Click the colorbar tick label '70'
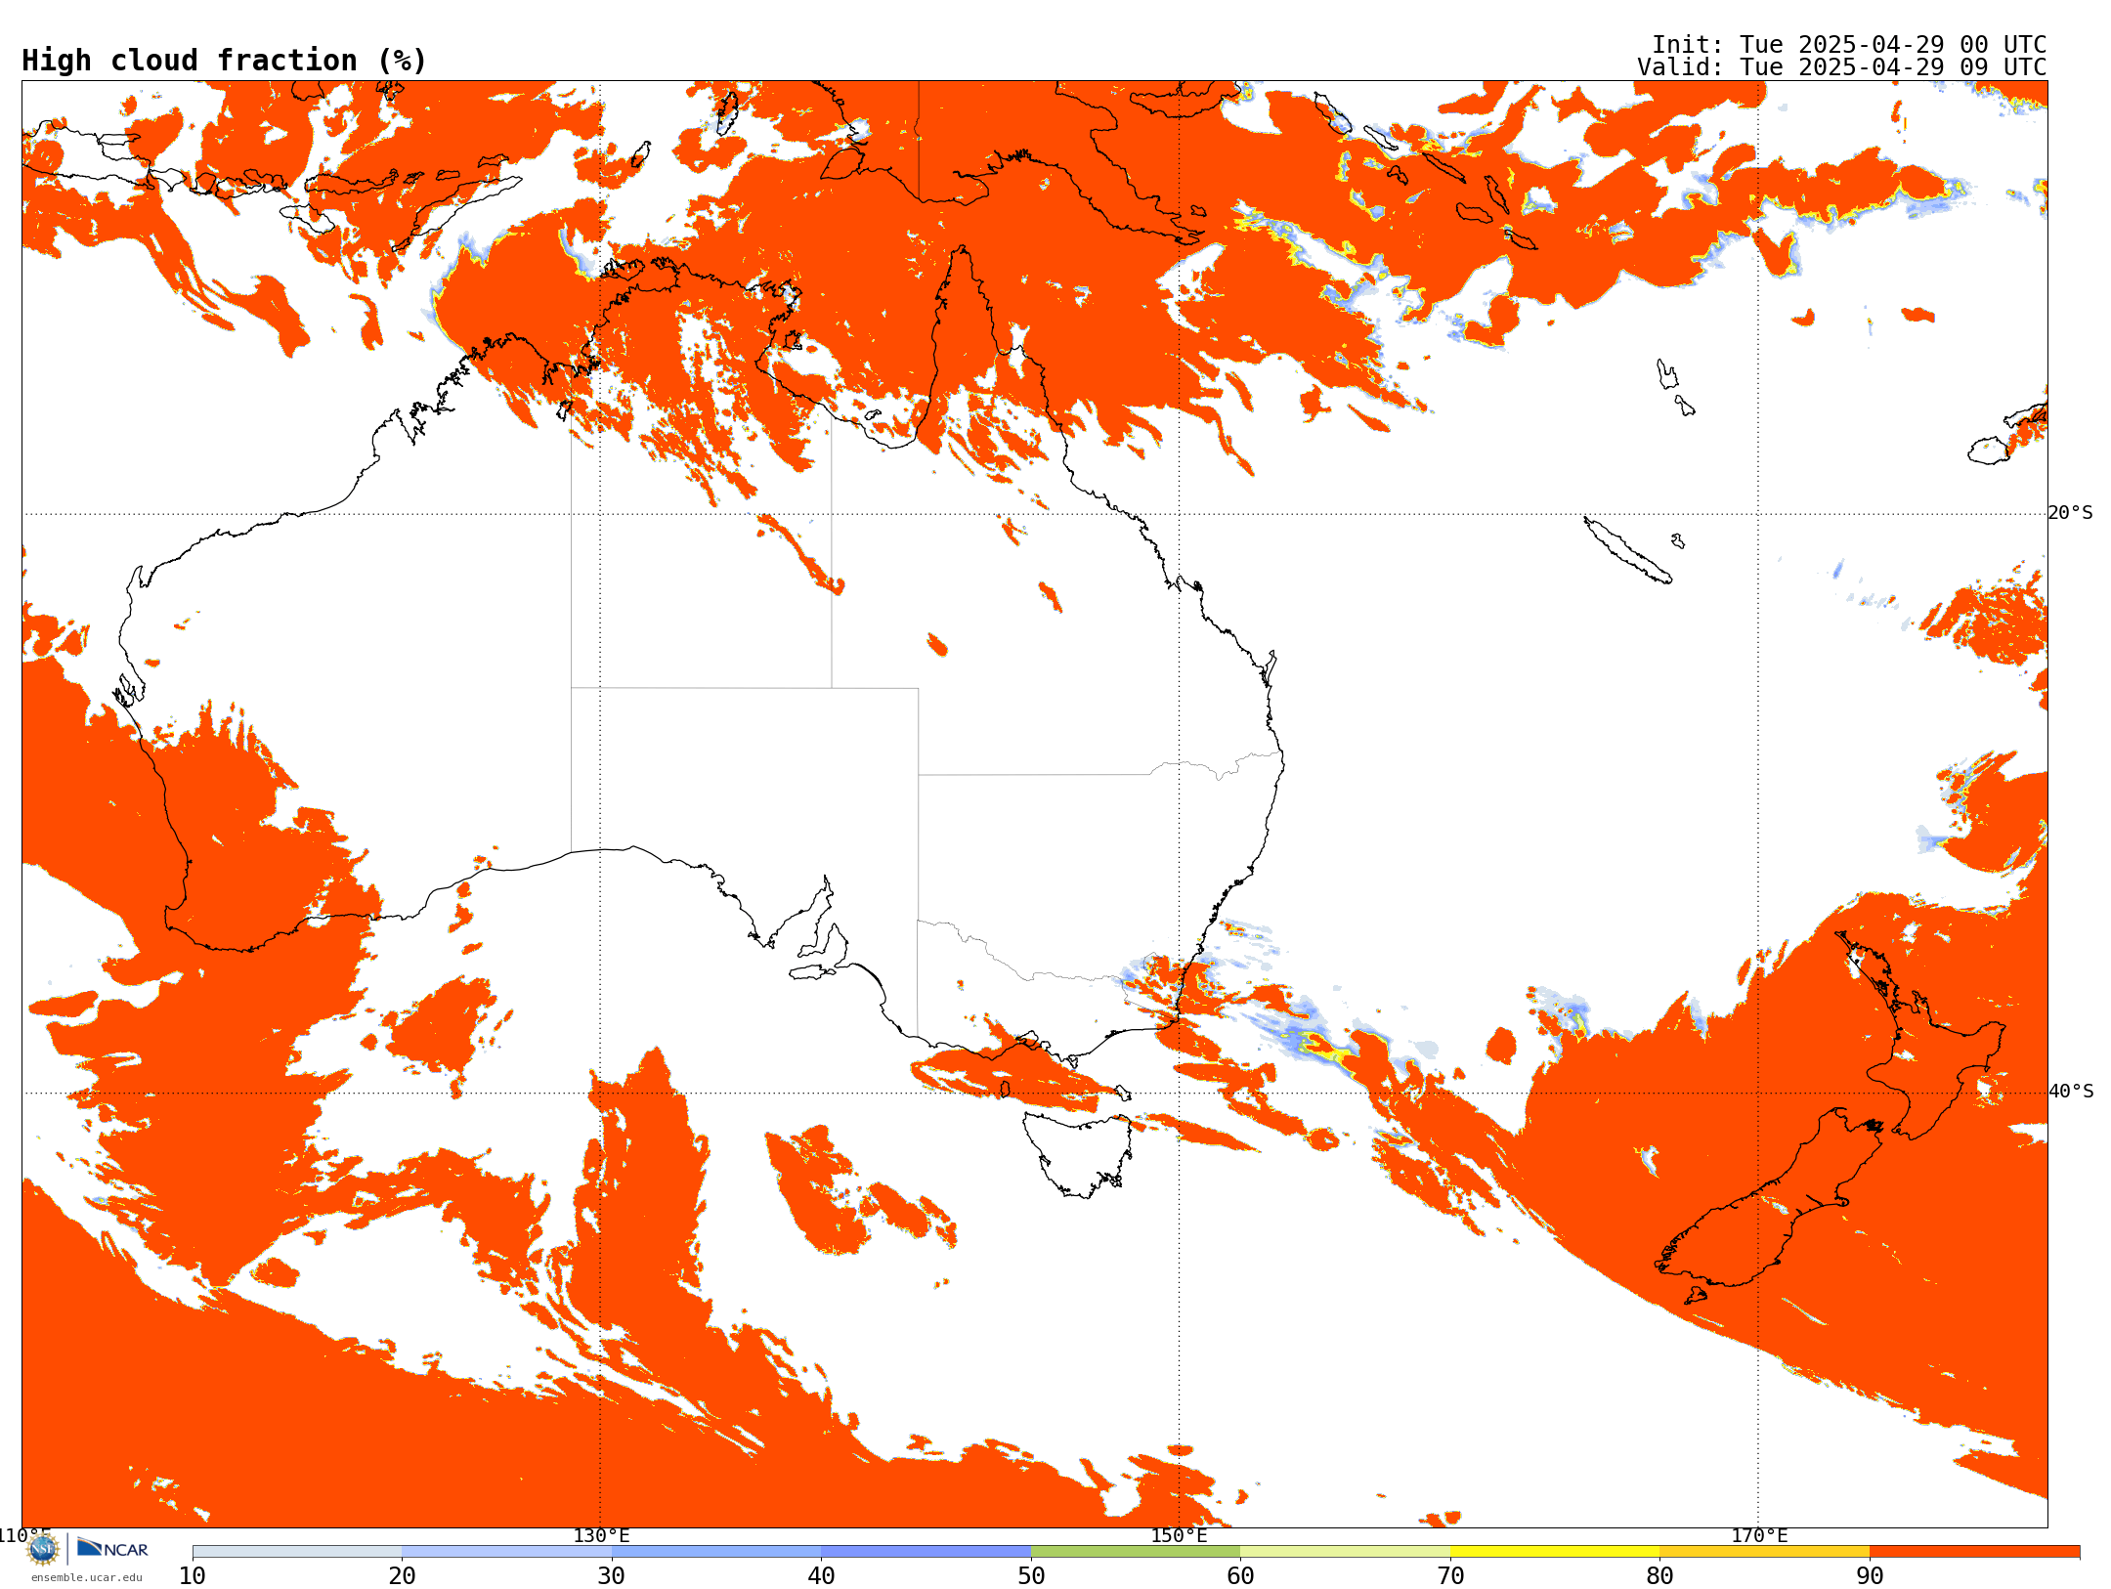Viewport: 2111px width, 1589px height. click(x=1450, y=1576)
